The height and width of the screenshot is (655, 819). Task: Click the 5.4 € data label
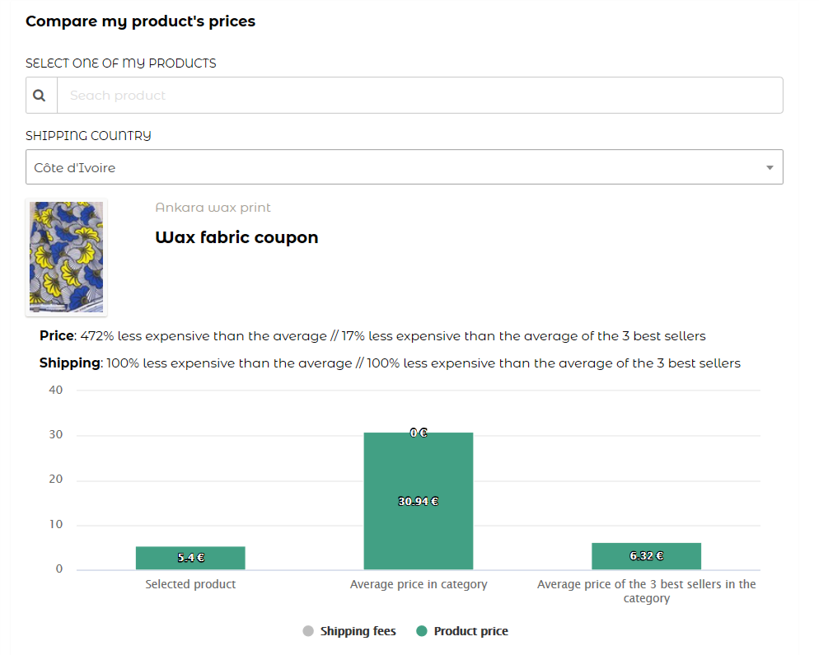click(190, 558)
